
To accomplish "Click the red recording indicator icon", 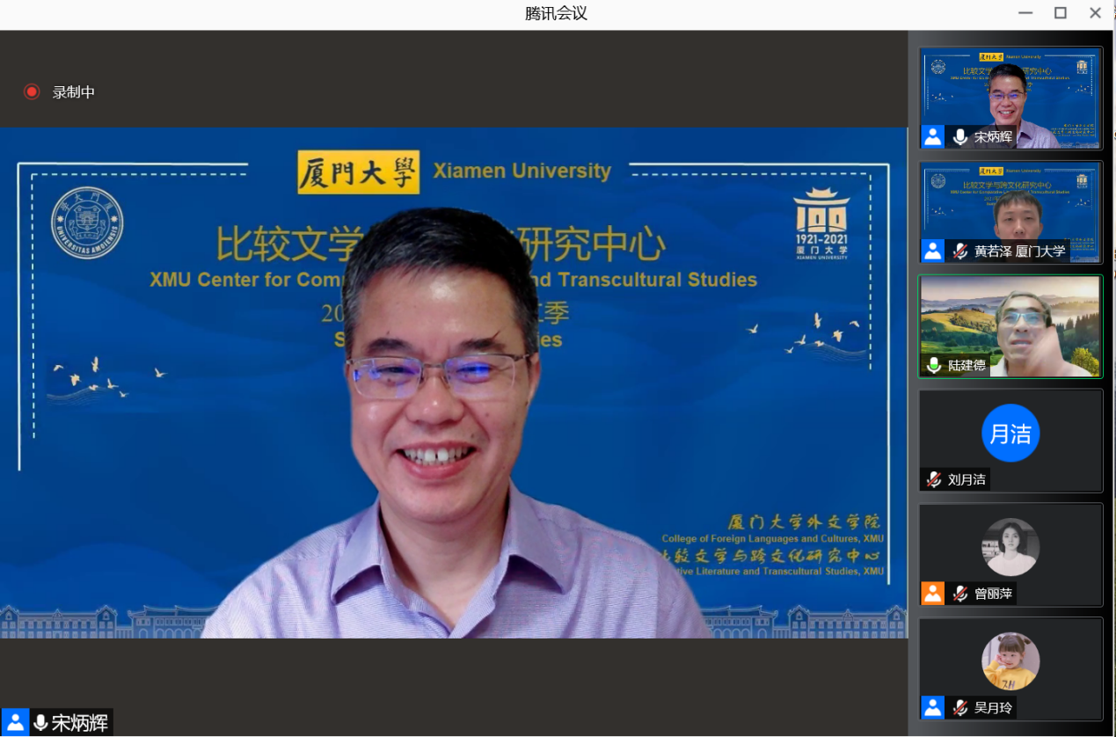I will (x=32, y=91).
